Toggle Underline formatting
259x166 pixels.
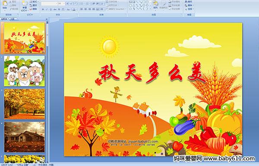[x=51, y=9]
